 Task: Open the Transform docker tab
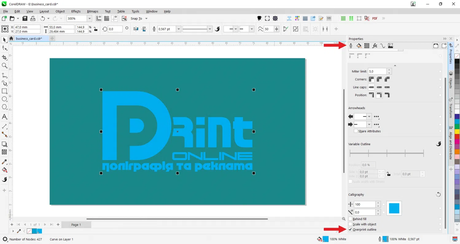(451, 108)
